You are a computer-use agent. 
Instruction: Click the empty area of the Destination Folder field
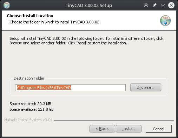[98, 88]
